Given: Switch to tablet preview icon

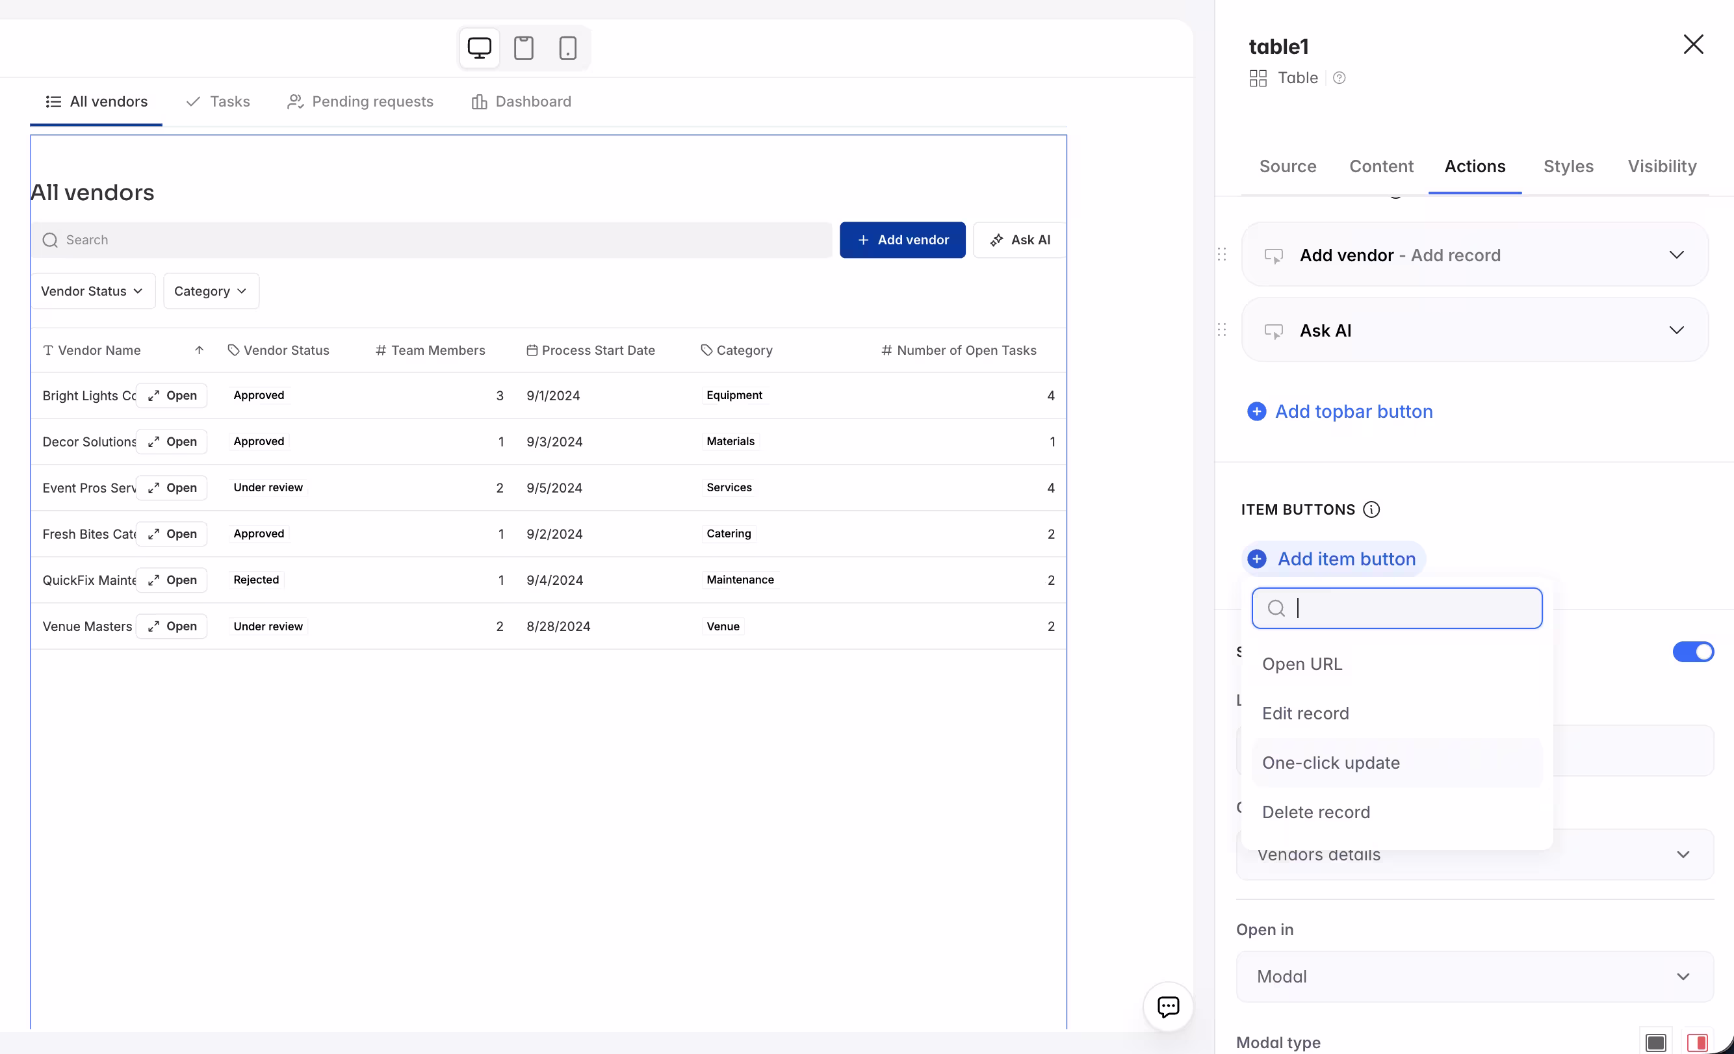Looking at the screenshot, I should (524, 48).
